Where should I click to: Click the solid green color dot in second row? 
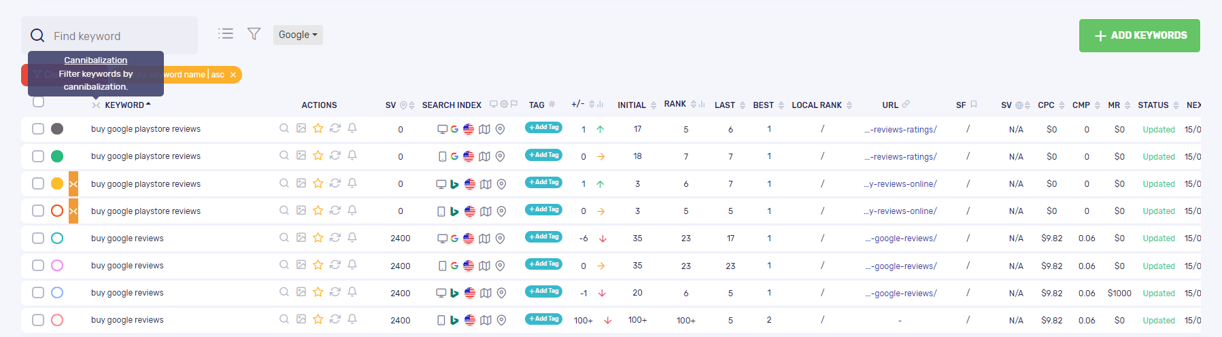[57, 156]
